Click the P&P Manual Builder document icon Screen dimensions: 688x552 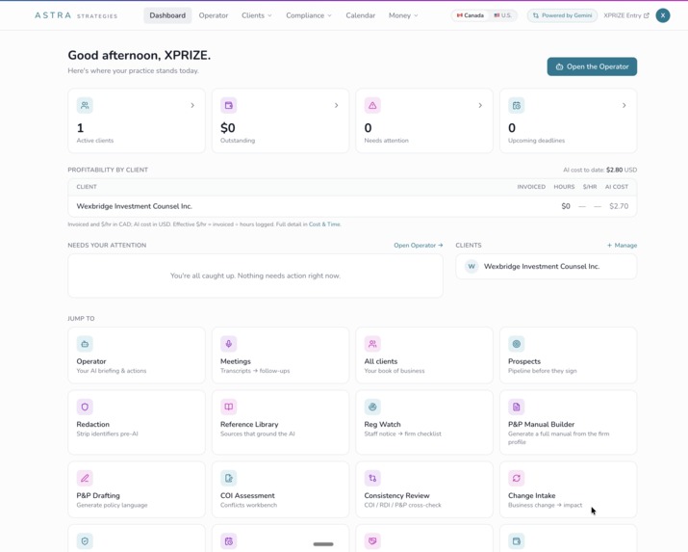click(x=517, y=407)
